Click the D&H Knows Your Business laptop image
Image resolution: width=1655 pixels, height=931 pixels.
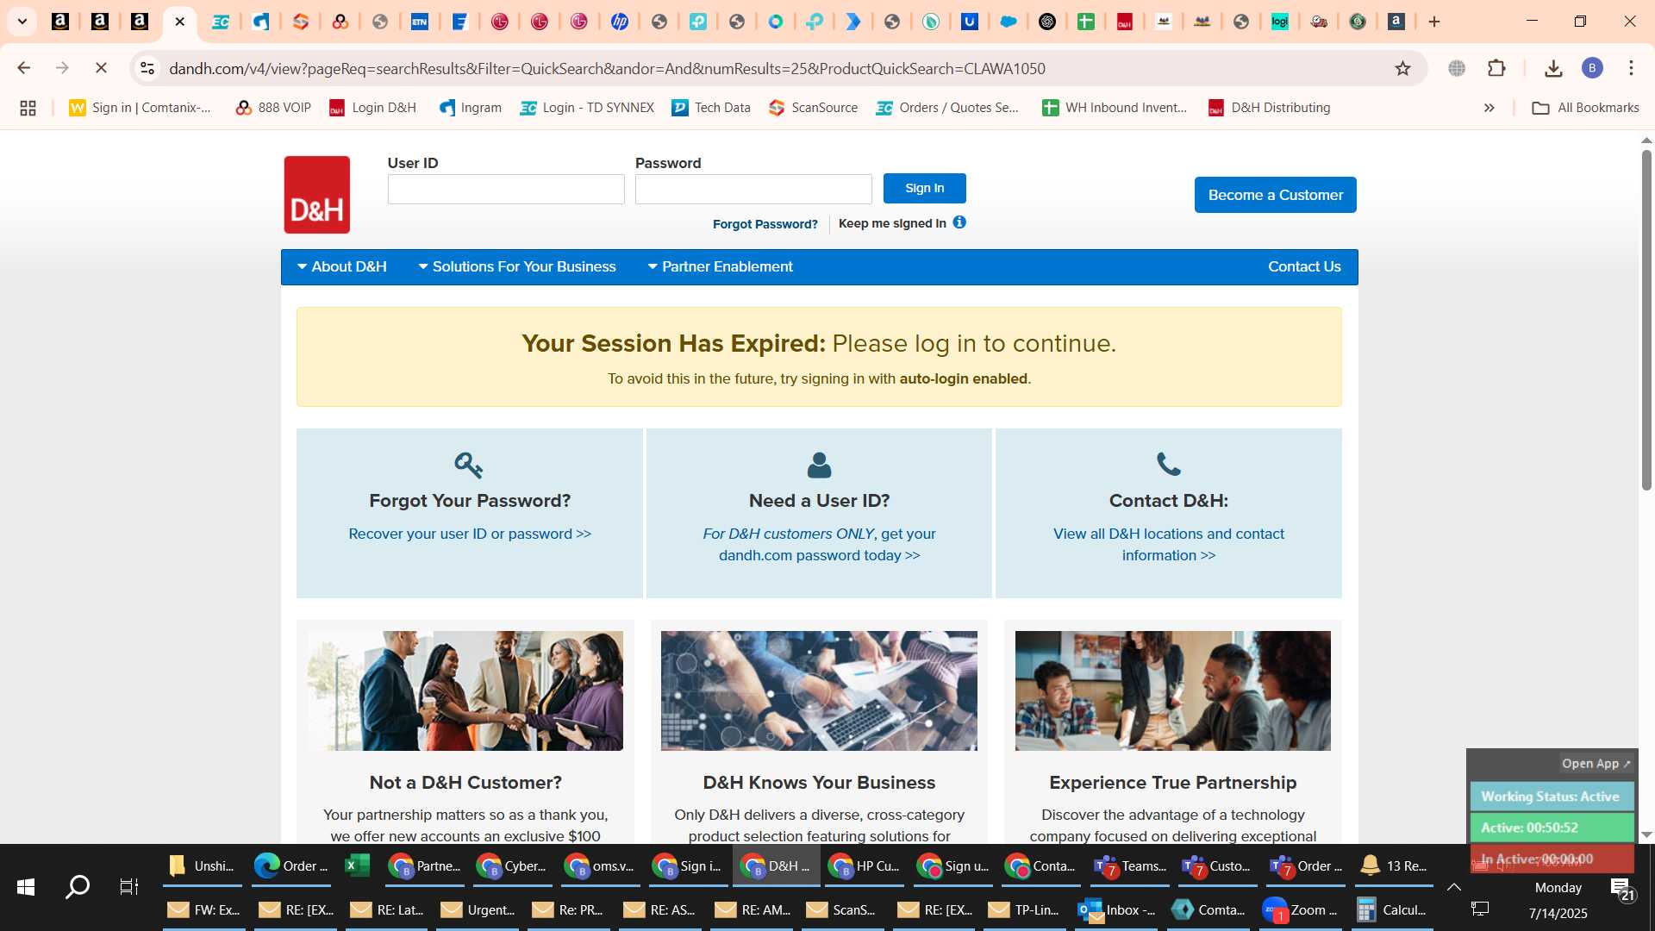[819, 690]
